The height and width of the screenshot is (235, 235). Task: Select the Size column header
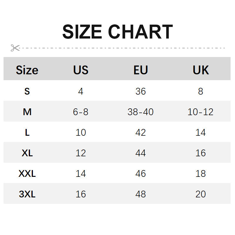pyautogui.click(x=27, y=70)
